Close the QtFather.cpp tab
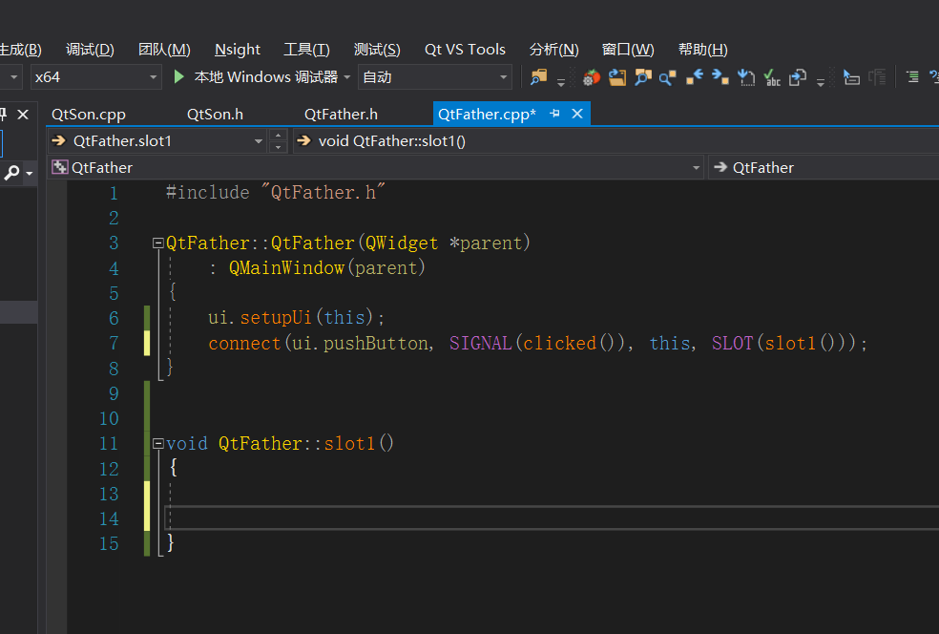The width and height of the screenshot is (939, 634). pos(577,114)
